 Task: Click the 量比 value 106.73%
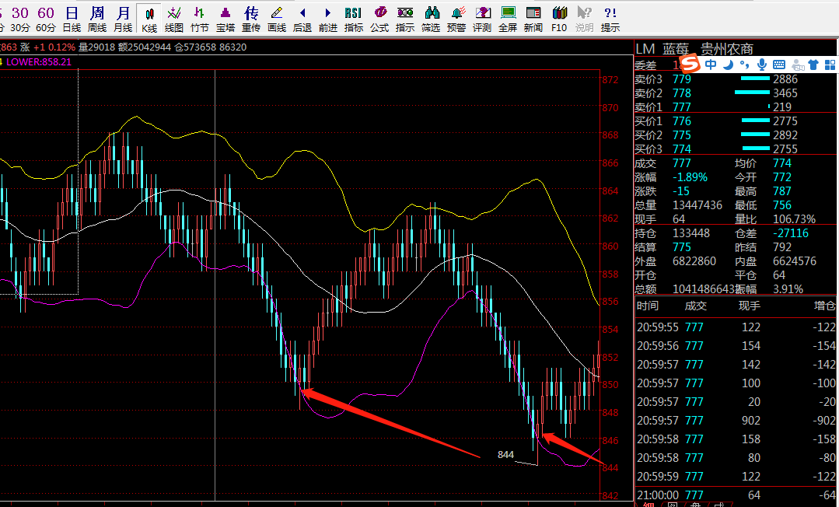click(794, 219)
